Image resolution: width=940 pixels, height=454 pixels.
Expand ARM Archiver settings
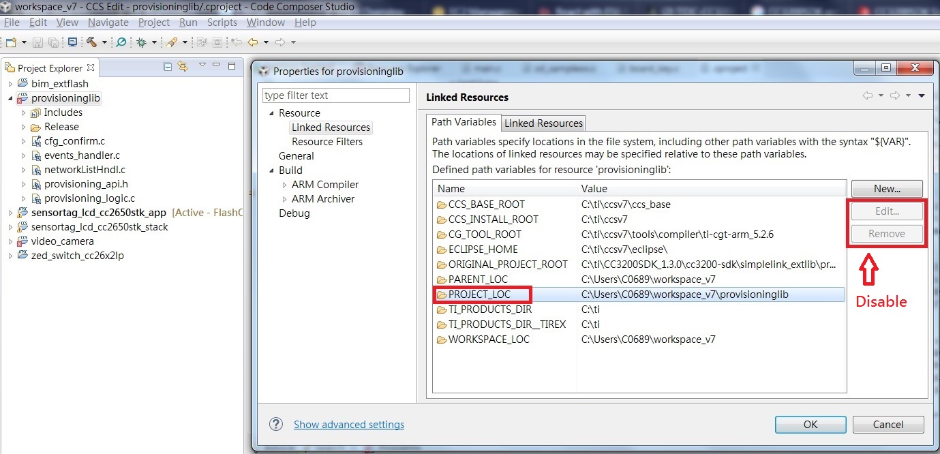(285, 199)
